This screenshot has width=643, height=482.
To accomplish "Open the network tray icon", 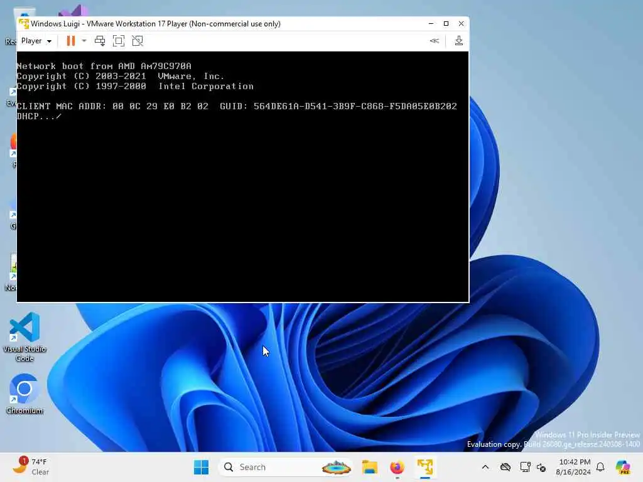I will pos(525,467).
